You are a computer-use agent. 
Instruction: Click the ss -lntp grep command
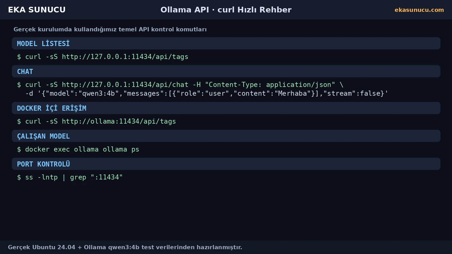(70, 177)
